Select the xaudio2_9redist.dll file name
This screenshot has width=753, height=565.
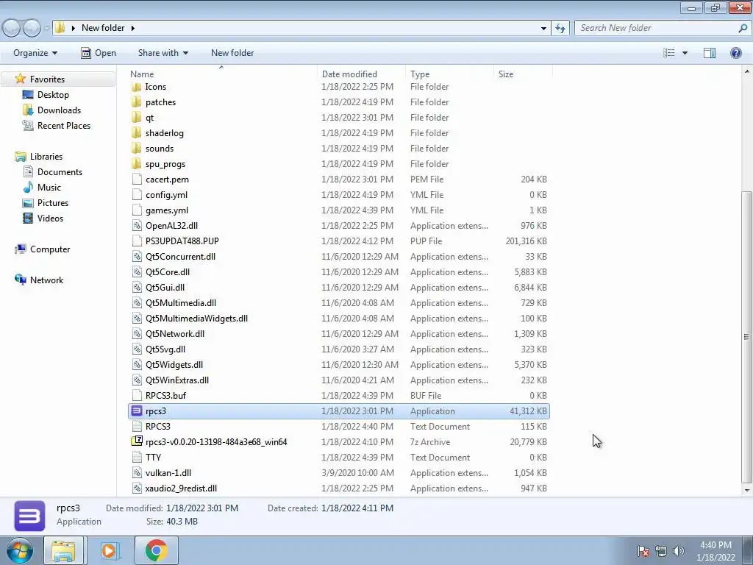[181, 488]
